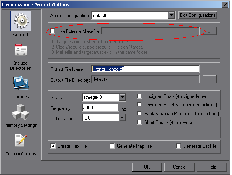Confirm with the OK button
This screenshot has width=232, height=175.
[x=147, y=167]
